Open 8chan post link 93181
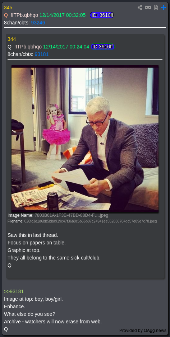 42,55
